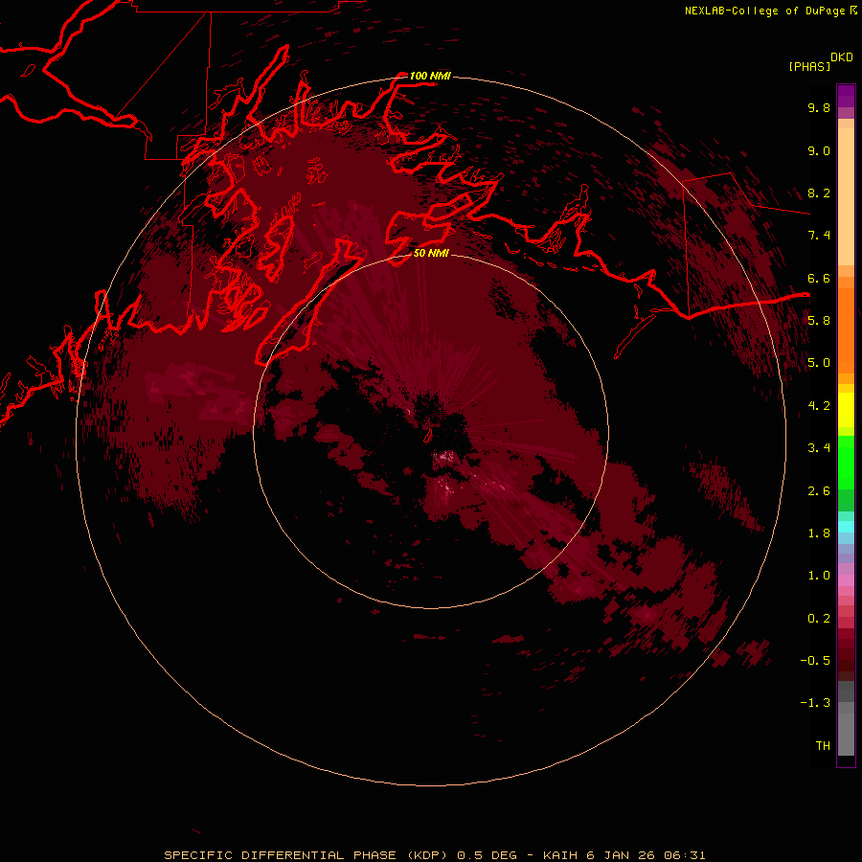Click the 8.2 value on color scale
Screen dimensions: 862x862
819,193
